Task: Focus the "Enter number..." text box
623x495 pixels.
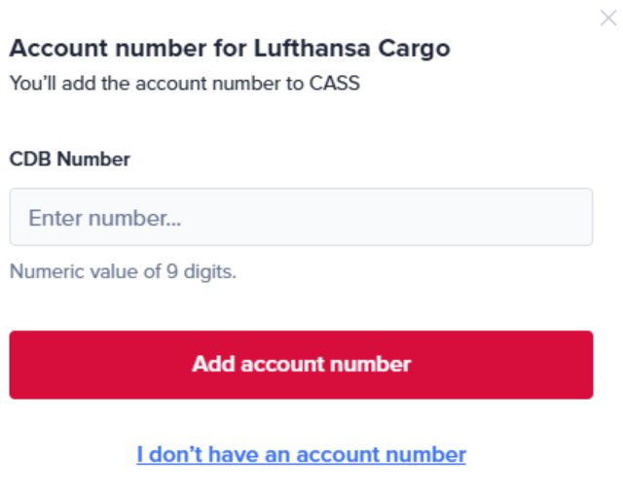Action: pos(301,217)
